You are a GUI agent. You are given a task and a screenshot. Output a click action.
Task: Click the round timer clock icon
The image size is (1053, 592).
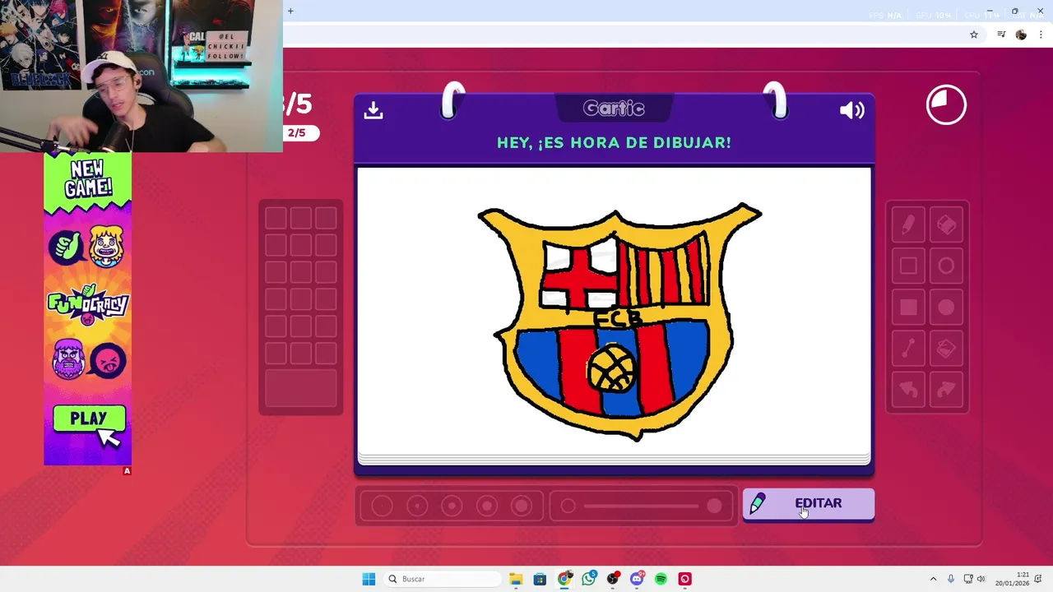[946, 105]
